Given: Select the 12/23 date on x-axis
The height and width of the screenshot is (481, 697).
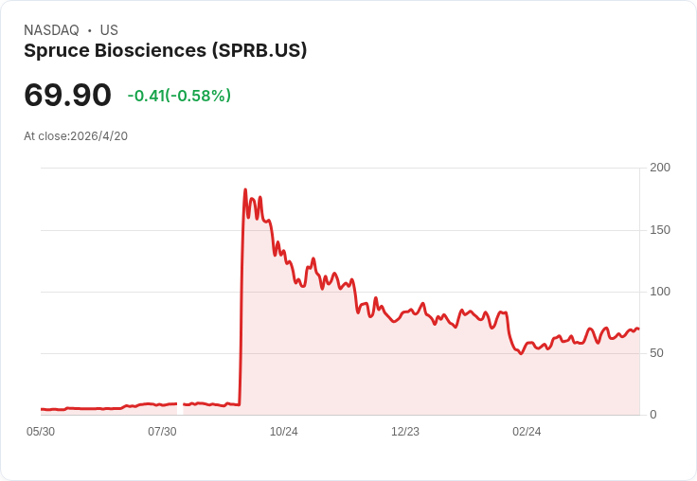Looking at the screenshot, I should tap(405, 432).
